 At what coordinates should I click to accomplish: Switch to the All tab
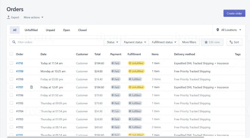(x=15, y=30)
